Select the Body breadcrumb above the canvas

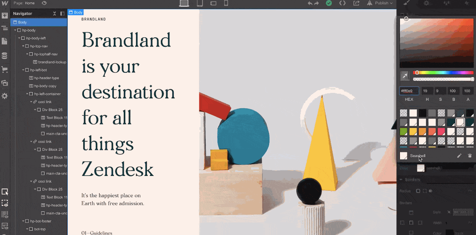[x=75, y=12]
